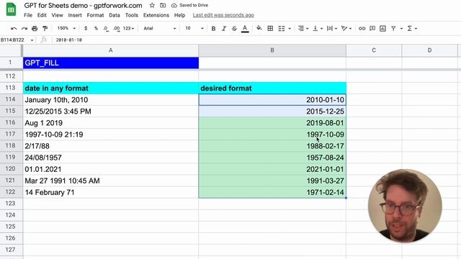
Task: Open the functions sigma menu
Action: [x=412, y=29]
